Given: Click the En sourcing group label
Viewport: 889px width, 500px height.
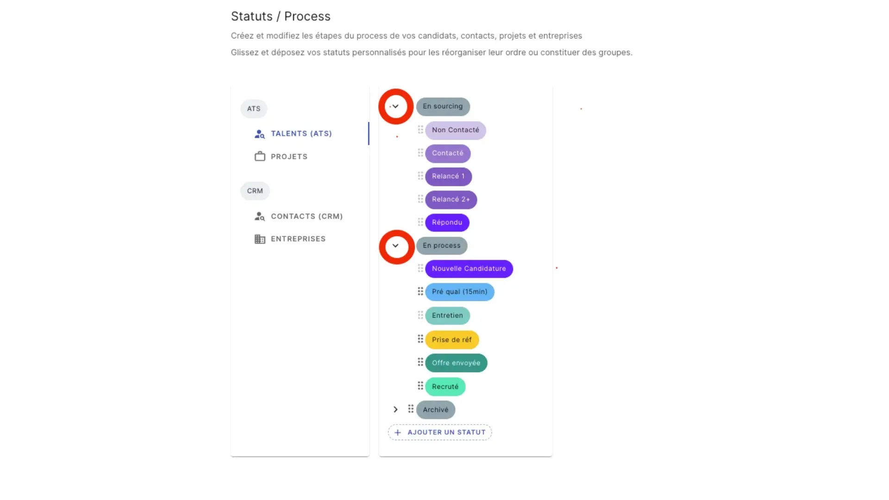Looking at the screenshot, I should 443,106.
